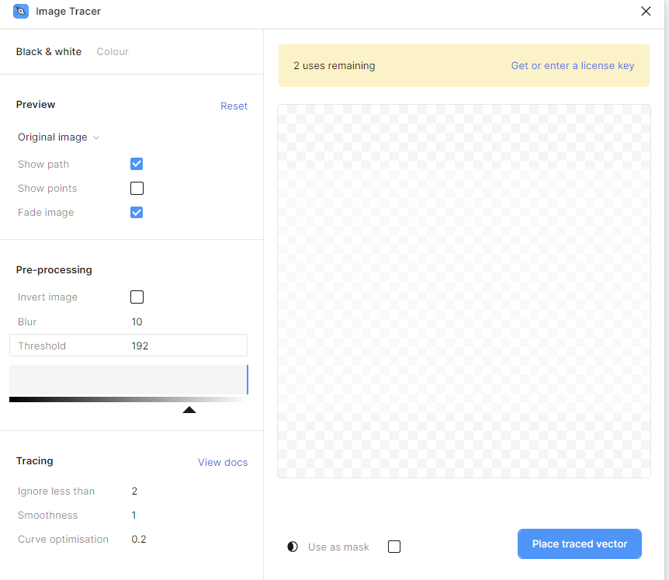Click the Reset link in Preview

click(x=234, y=106)
